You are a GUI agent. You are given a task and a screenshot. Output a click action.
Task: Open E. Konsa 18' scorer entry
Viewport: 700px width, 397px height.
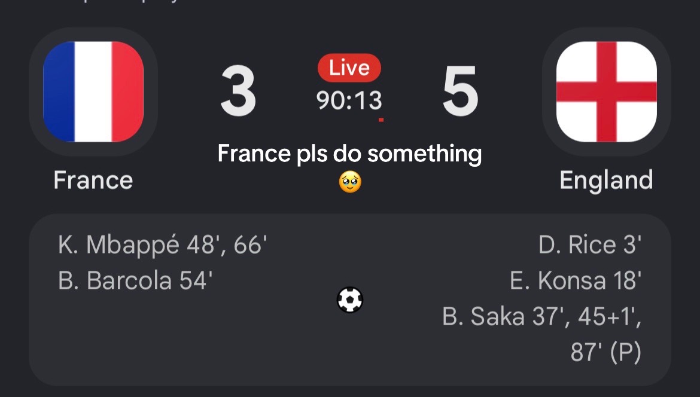(576, 280)
